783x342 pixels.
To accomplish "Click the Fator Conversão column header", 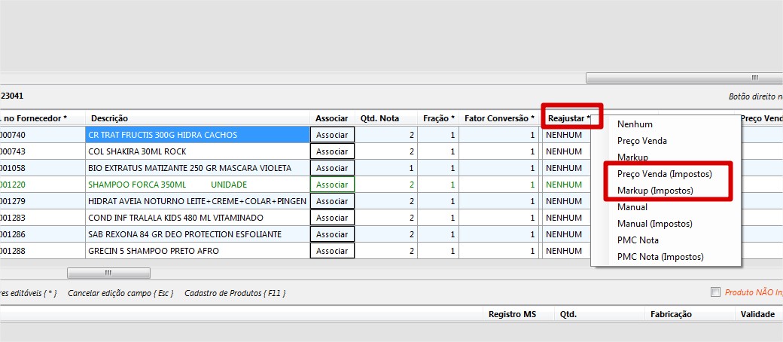I will [498, 118].
